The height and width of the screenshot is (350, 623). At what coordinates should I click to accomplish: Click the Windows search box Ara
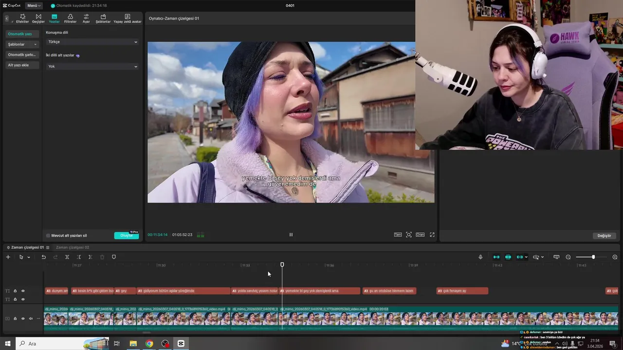point(62,344)
